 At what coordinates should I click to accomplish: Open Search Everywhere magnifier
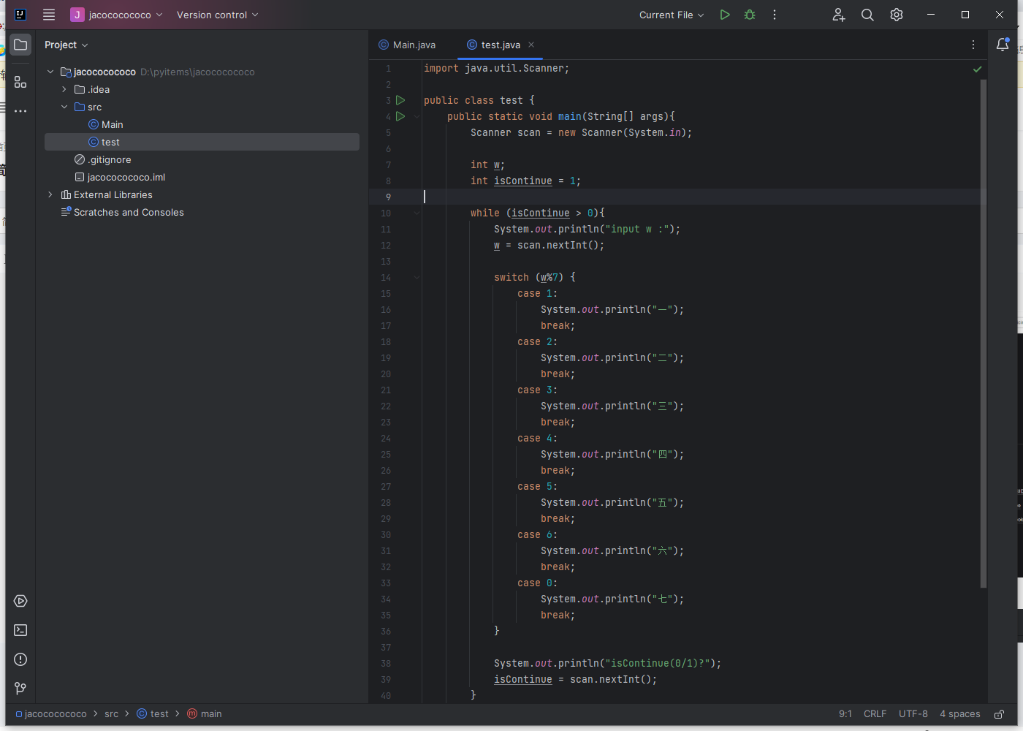coord(867,15)
